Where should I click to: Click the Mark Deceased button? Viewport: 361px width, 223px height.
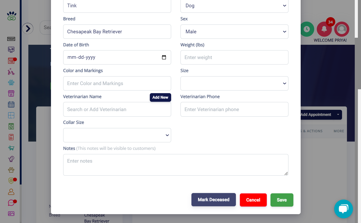click(x=214, y=200)
